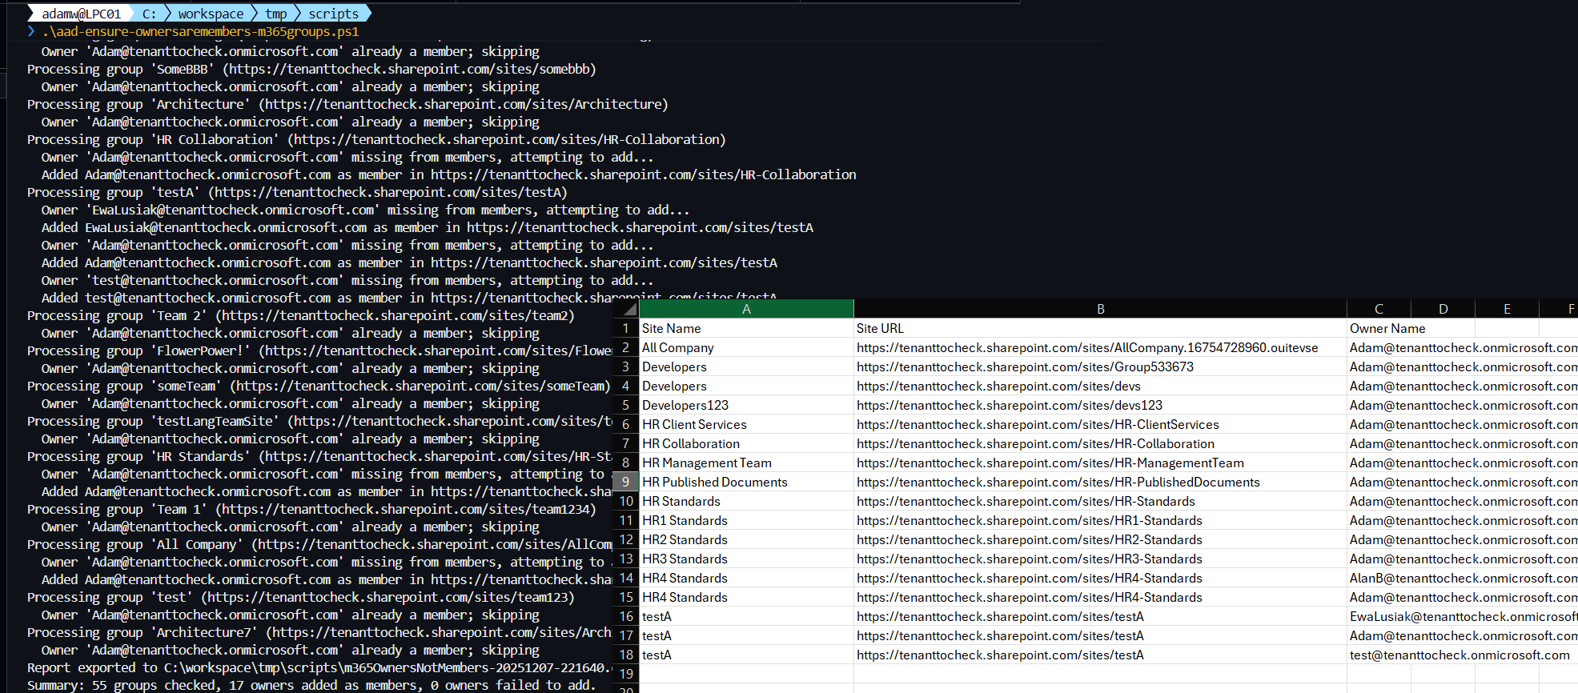
Task: Click the 'Summary: 55 groups checked' line
Action: tap(311, 685)
